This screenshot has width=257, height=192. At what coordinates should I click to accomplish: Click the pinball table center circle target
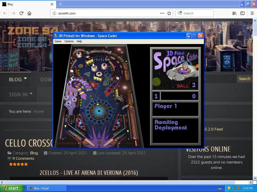[99, 111]
